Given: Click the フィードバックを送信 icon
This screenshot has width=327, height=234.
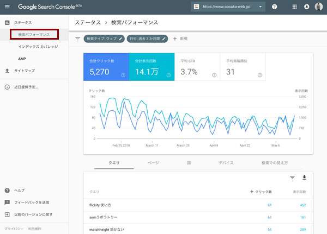Looking at the screenshot, I should pos(7,203).
